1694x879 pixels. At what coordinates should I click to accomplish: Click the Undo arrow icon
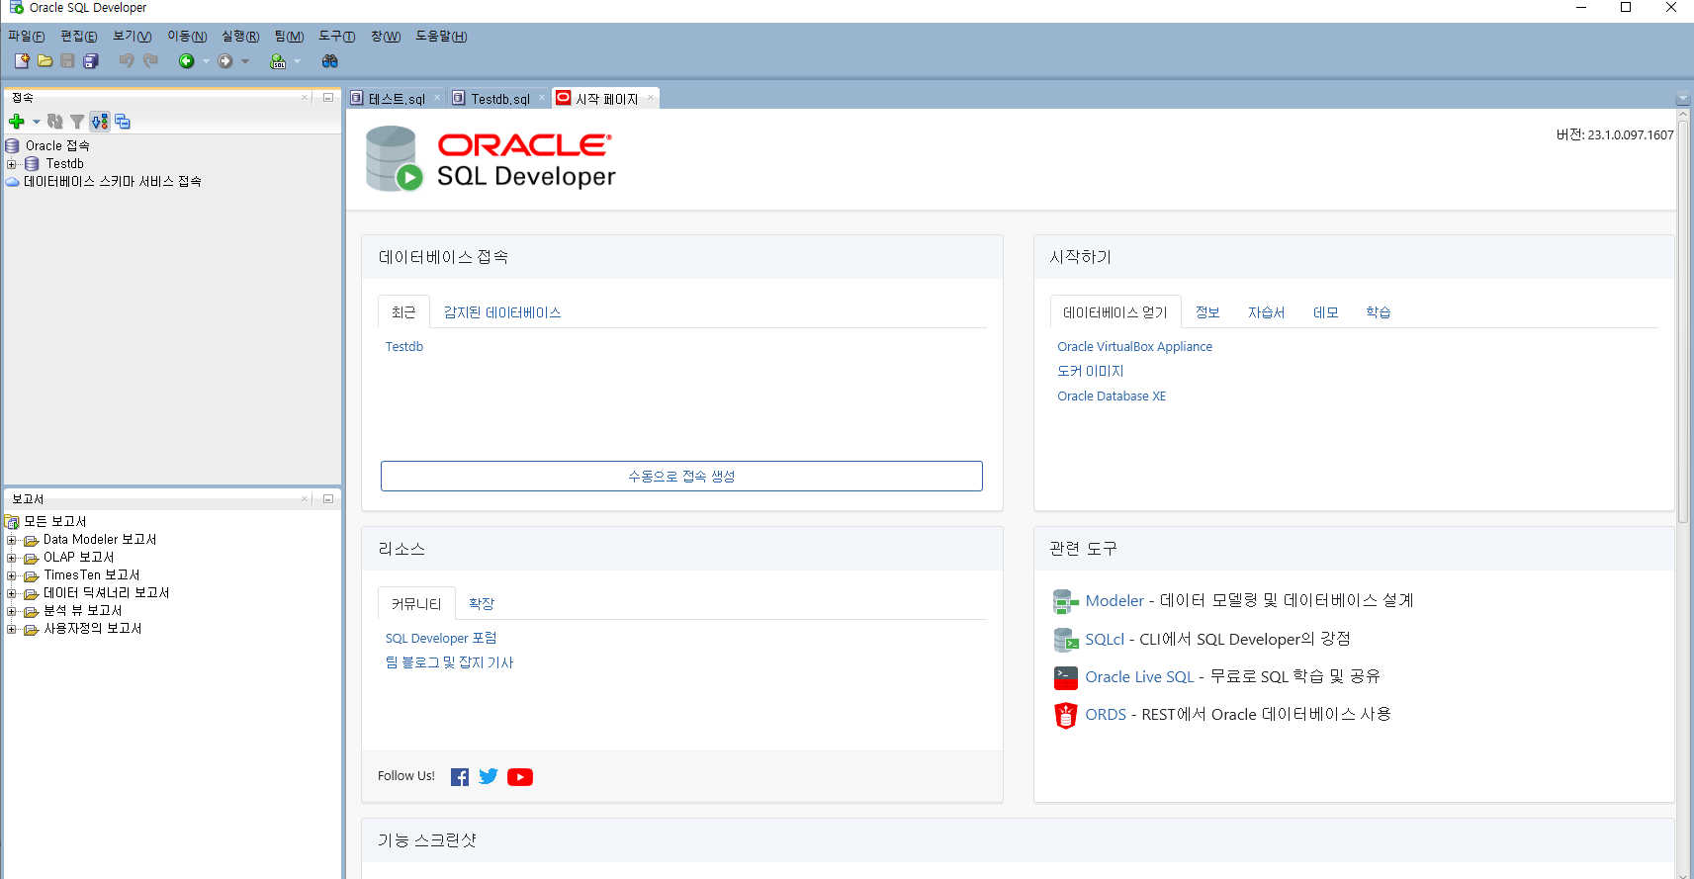127,61
